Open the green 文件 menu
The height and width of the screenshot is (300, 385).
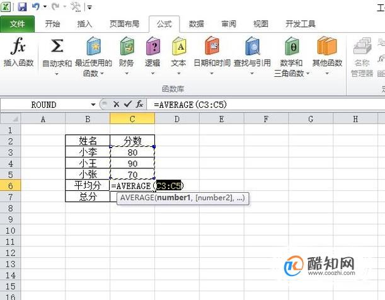pyautogui.click(x=17, y=24)
